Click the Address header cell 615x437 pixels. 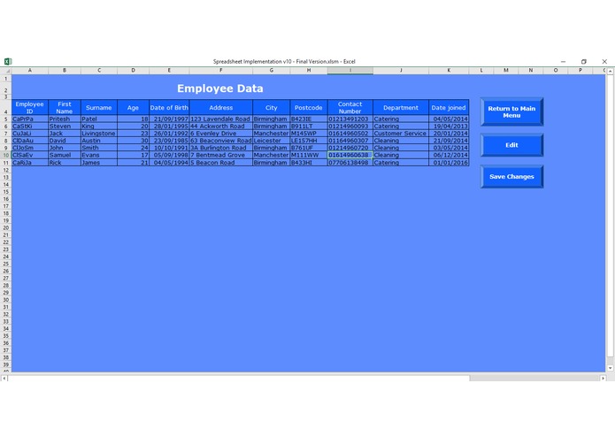221,107
